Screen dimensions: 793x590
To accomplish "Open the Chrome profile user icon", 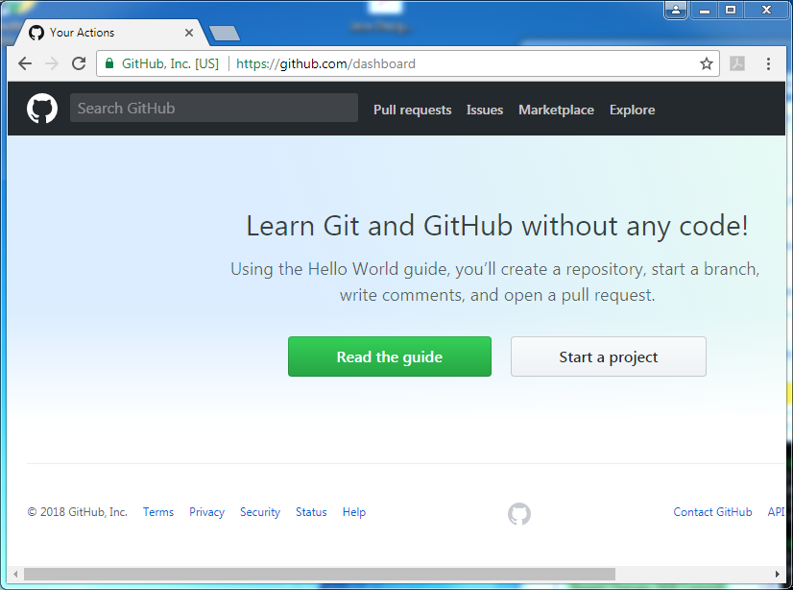I will 676,10.
